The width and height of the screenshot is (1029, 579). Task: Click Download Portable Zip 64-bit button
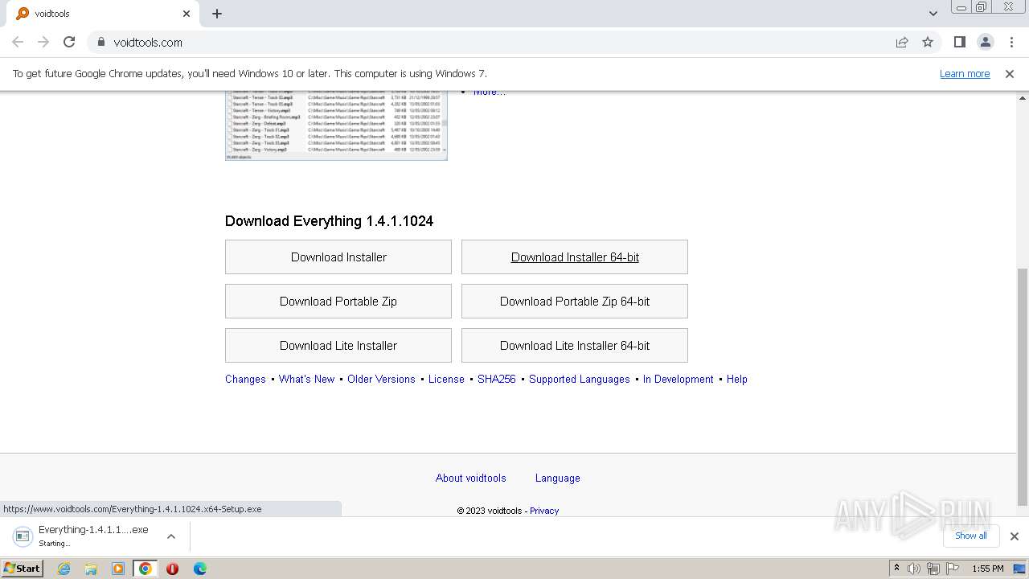coord(575,302)
